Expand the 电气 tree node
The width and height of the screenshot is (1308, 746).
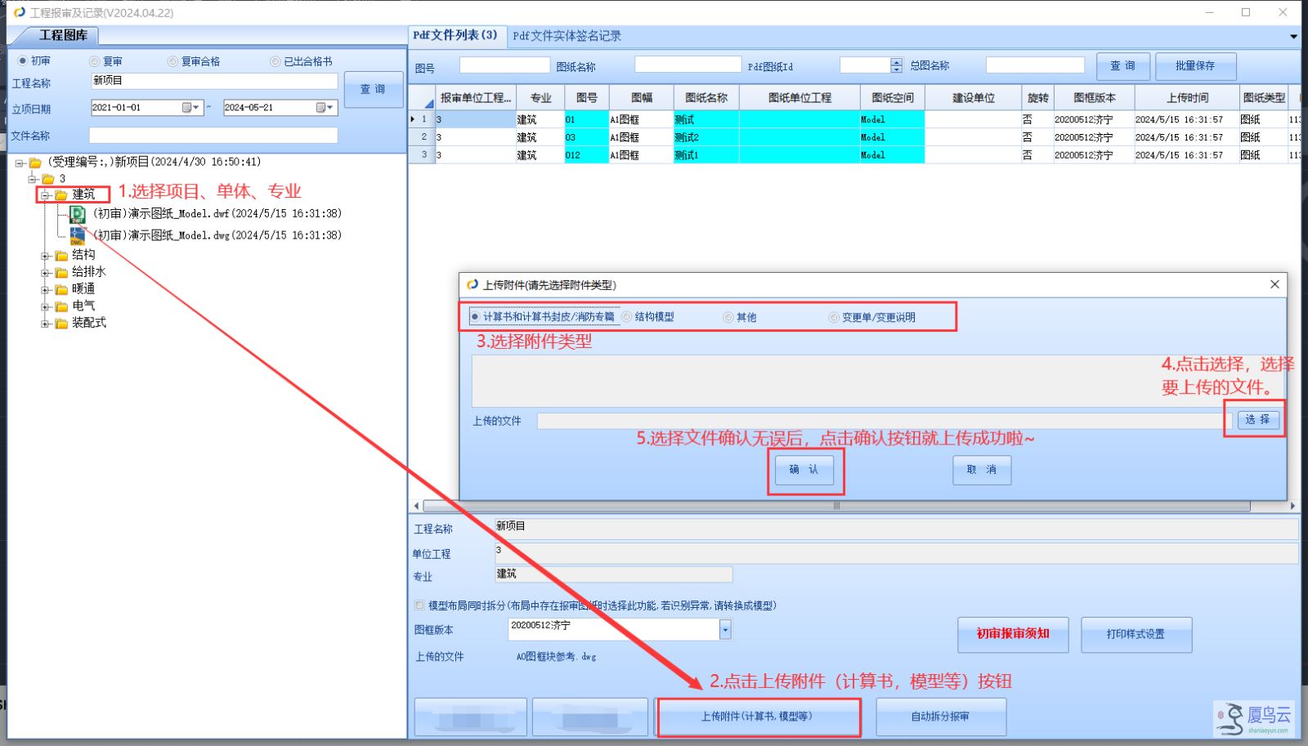(x=46, y=307)
